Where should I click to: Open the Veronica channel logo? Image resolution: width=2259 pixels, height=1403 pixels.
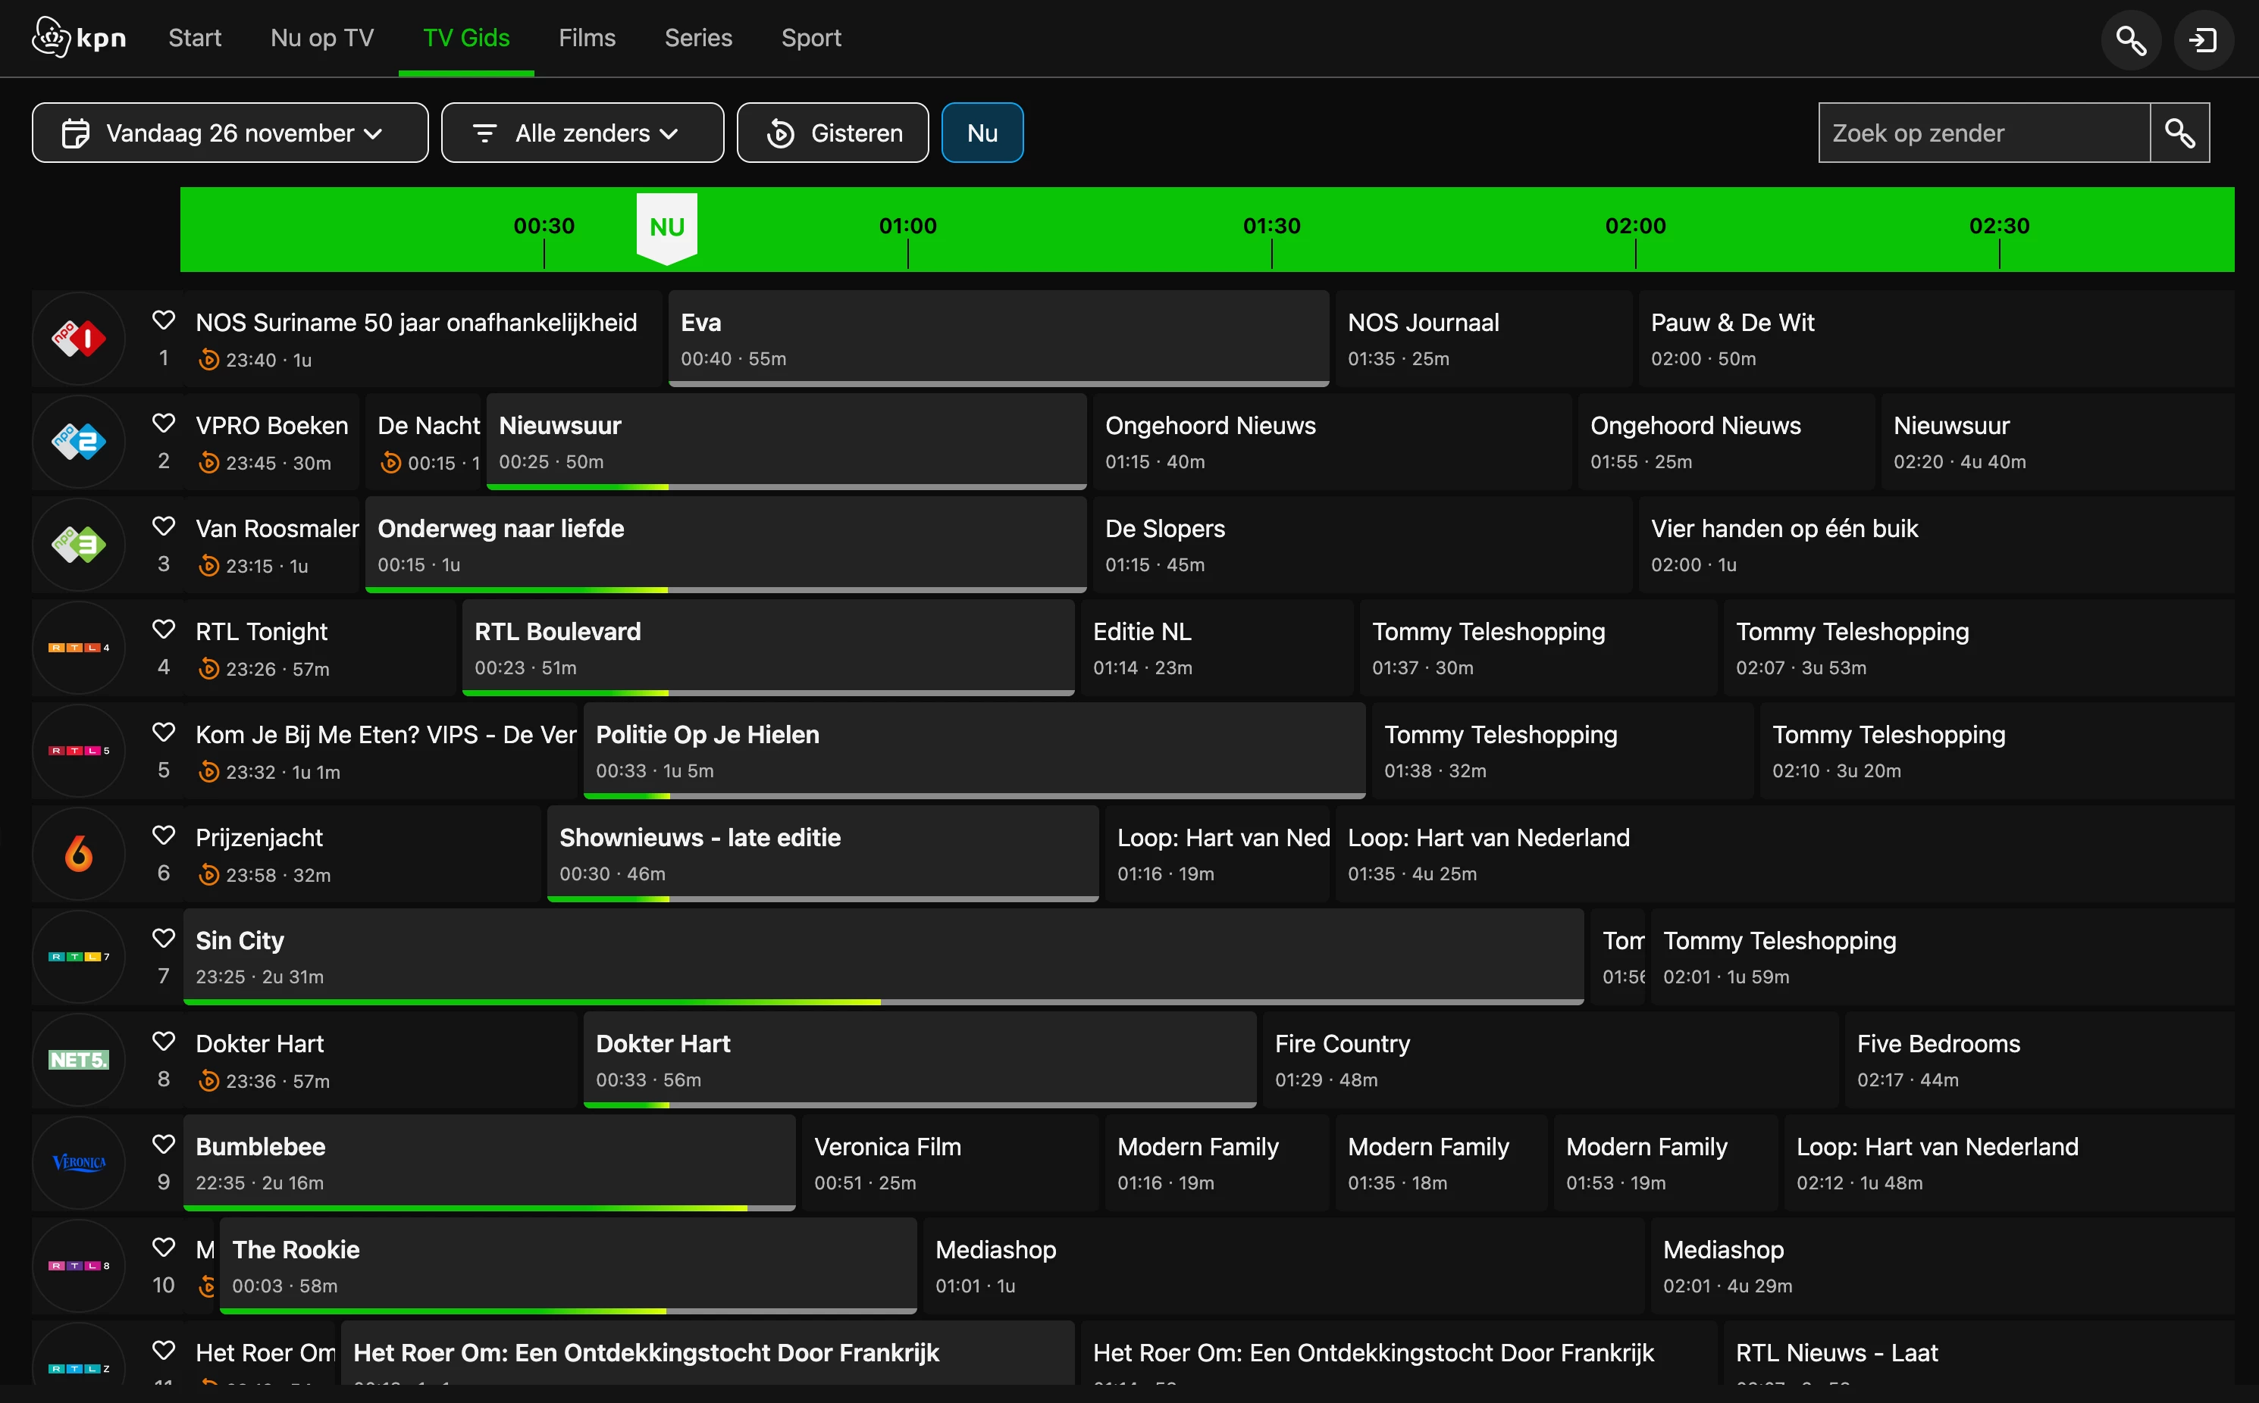coord(79,1163)
